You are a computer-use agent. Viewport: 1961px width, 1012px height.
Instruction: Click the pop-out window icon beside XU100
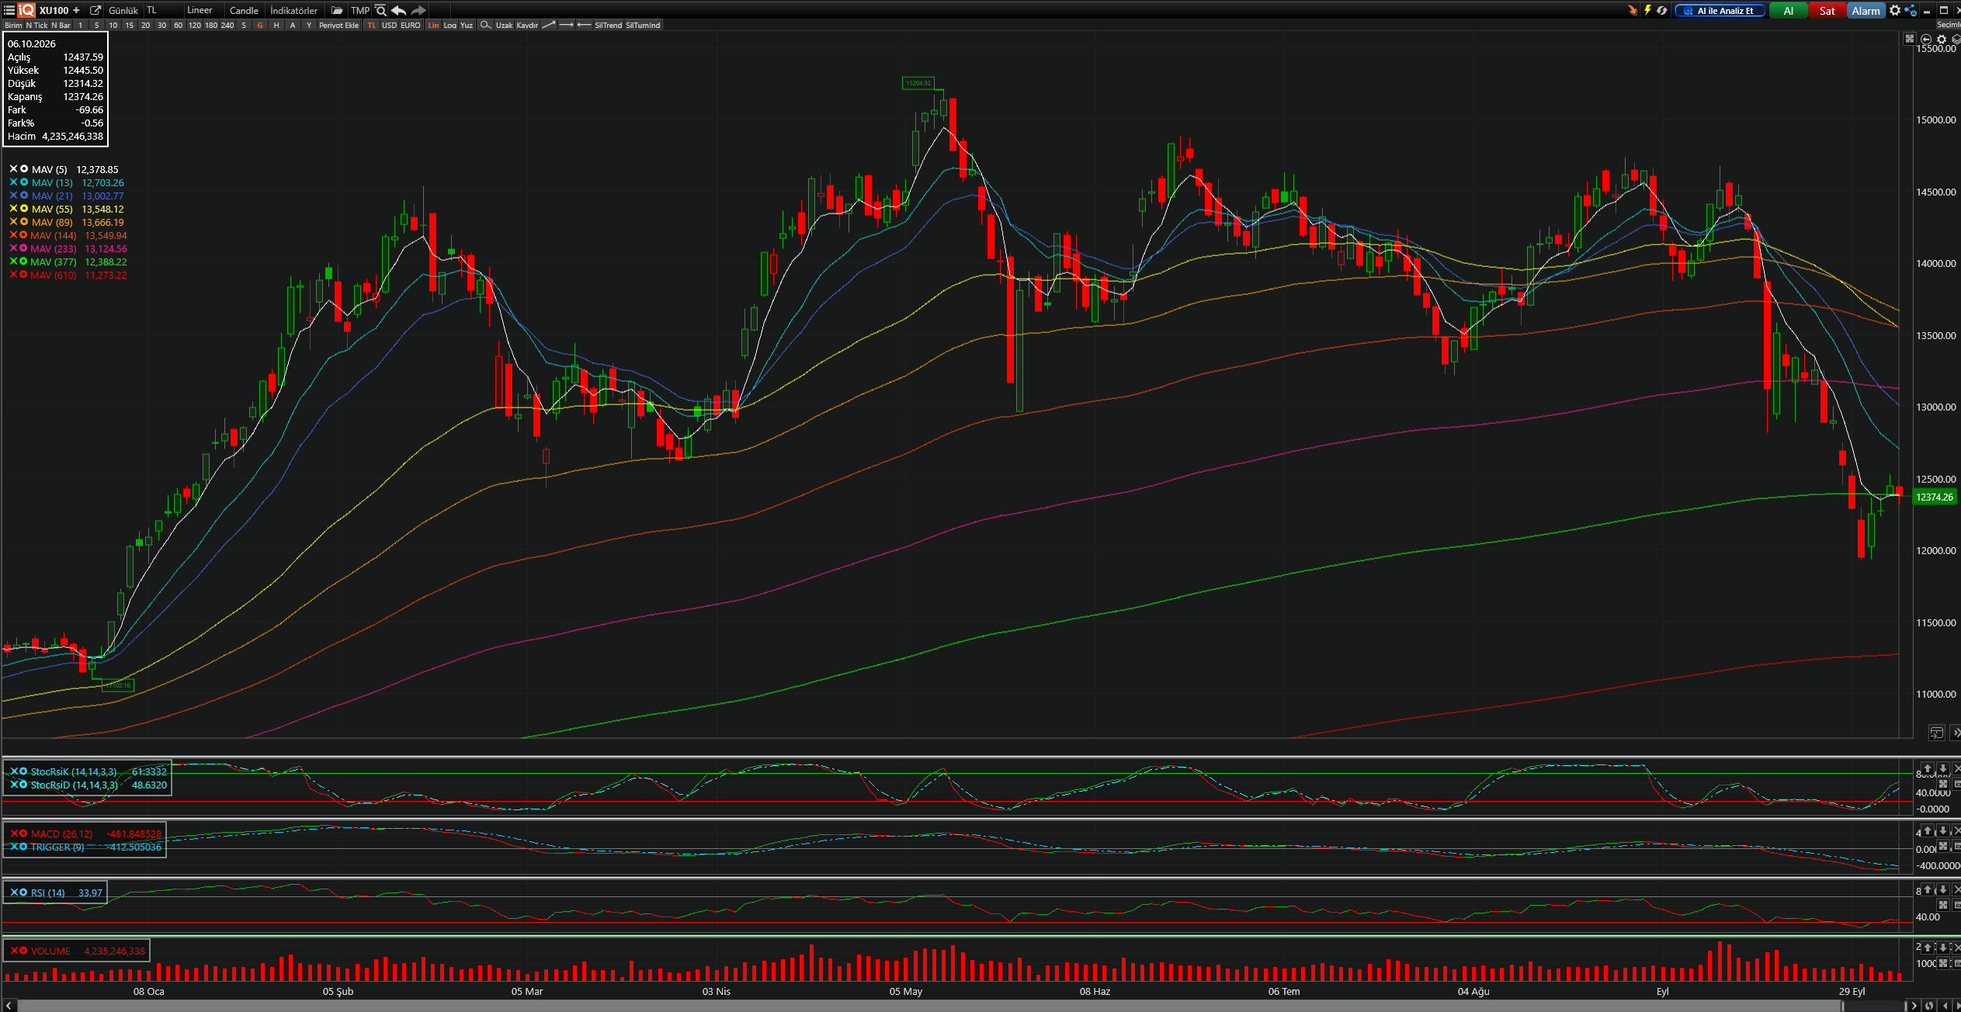(95, 10)
